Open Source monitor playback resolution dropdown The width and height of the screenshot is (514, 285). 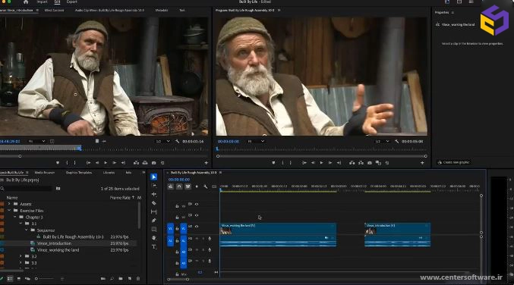(162, 141)
